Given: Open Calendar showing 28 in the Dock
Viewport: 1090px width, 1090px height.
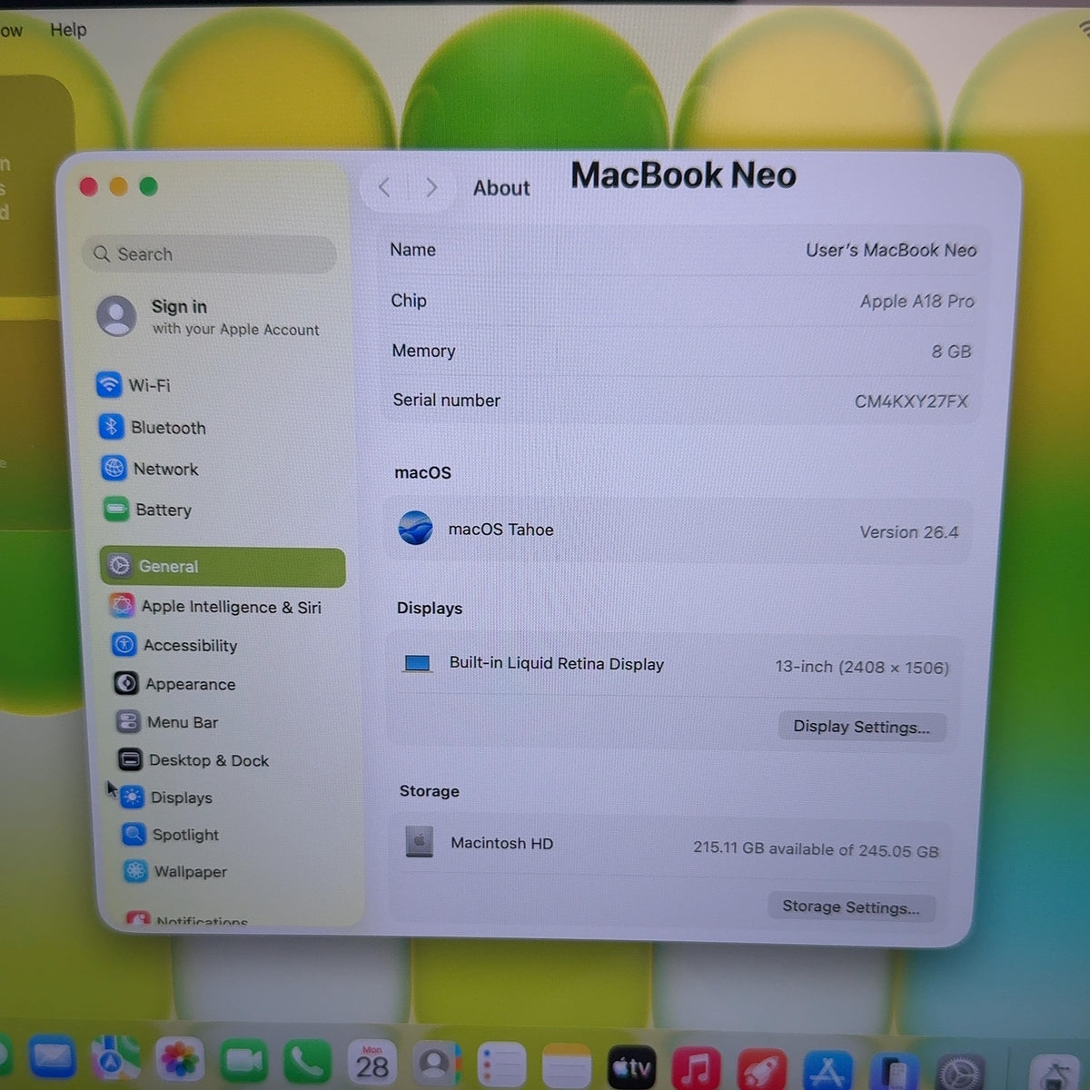Looking at the screenshot, I should coord(372,1063).
